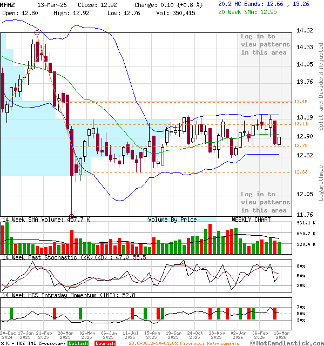Click the lower 'Log in to view patterns' notice
324x346 pixels.
coord(258,202)
